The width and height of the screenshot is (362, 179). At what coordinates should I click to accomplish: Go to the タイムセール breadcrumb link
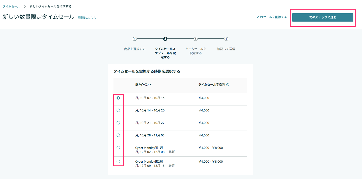tap(11, 6)
